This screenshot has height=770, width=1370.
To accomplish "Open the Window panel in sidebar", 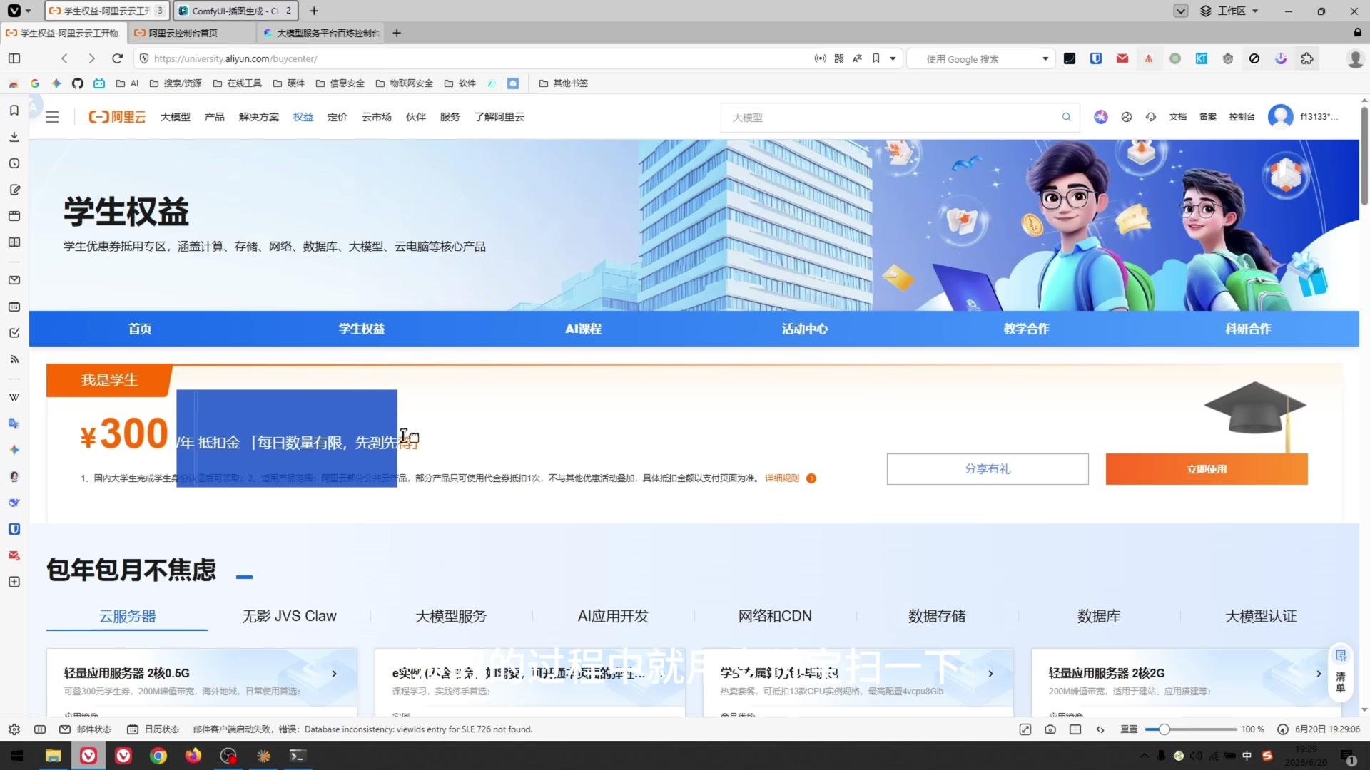I will 14,216.
